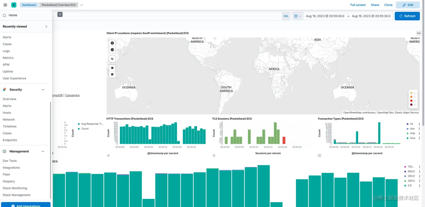Open User Experience in sidebar
The height and width of the screenshot is (207, 425).
[14, 78]
